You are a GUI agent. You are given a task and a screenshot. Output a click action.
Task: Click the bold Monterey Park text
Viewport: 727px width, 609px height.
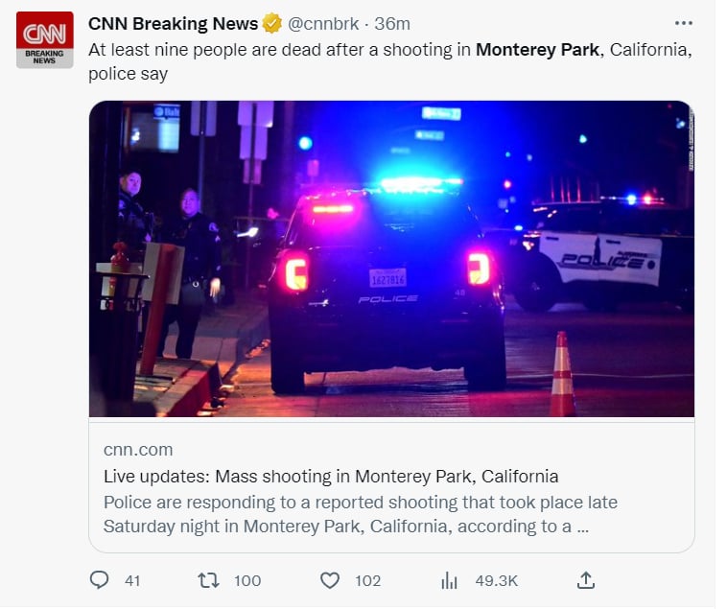click(537, 50)
